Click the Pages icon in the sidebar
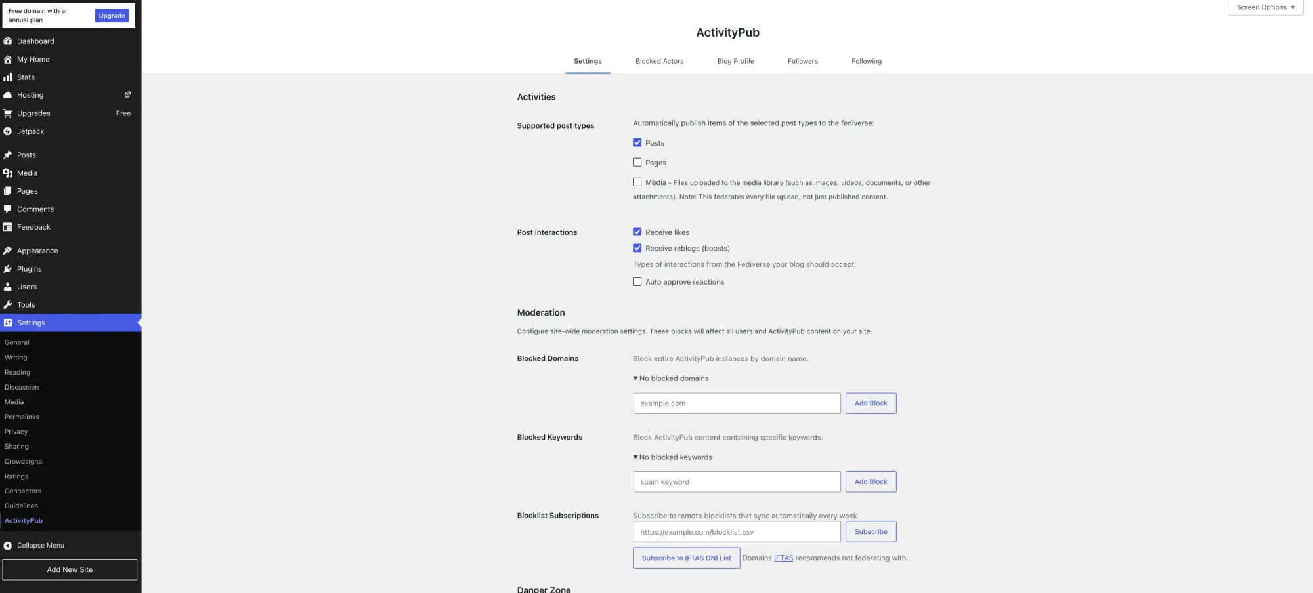1313x593 pixels. [x=8, y=191]
